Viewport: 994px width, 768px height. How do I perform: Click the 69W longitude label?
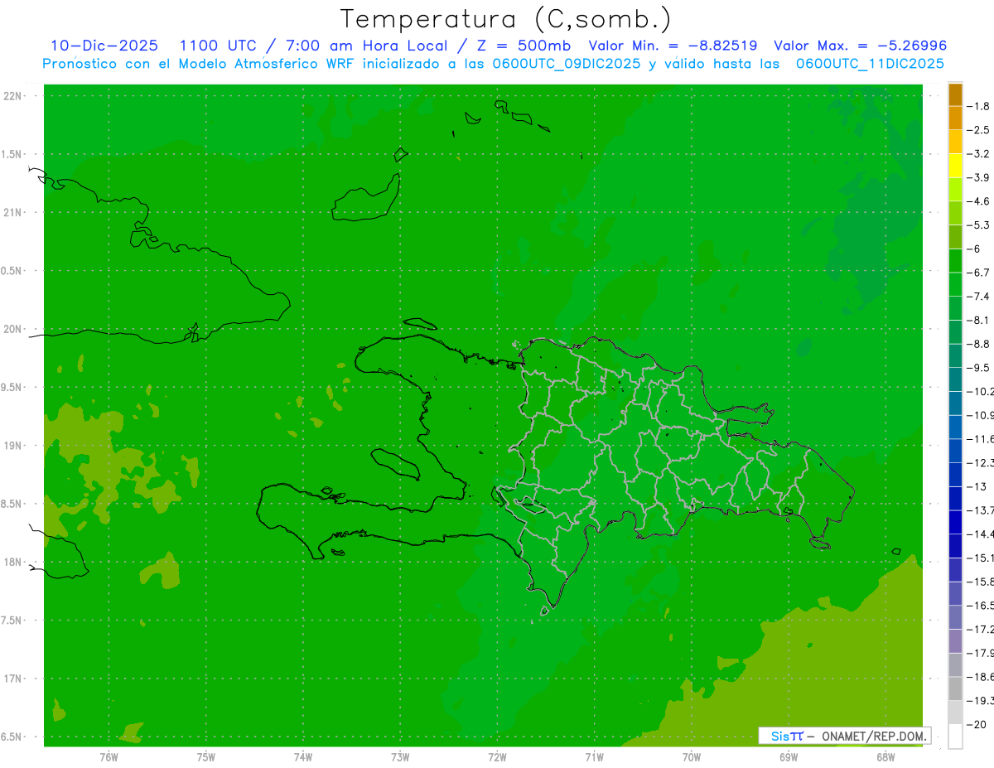click(x=789, y=756)
